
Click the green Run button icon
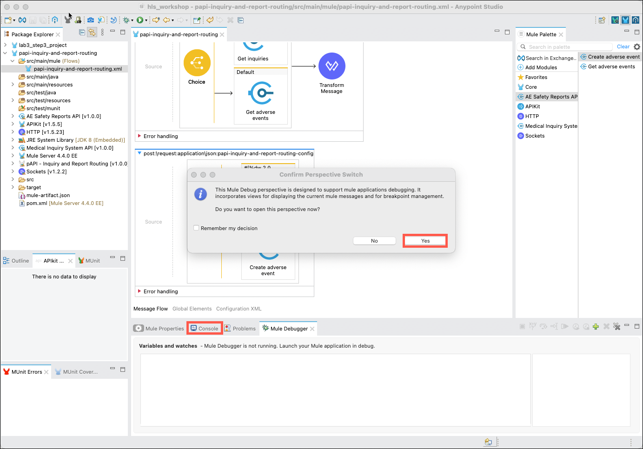tap(139, 20)
